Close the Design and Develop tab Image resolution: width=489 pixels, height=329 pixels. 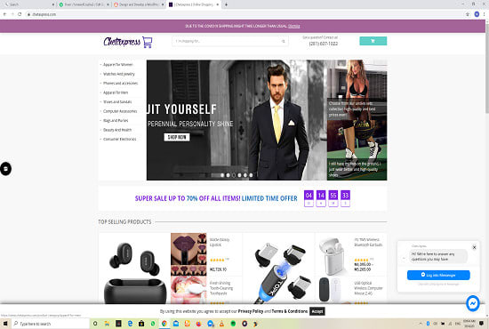[163, 4]
